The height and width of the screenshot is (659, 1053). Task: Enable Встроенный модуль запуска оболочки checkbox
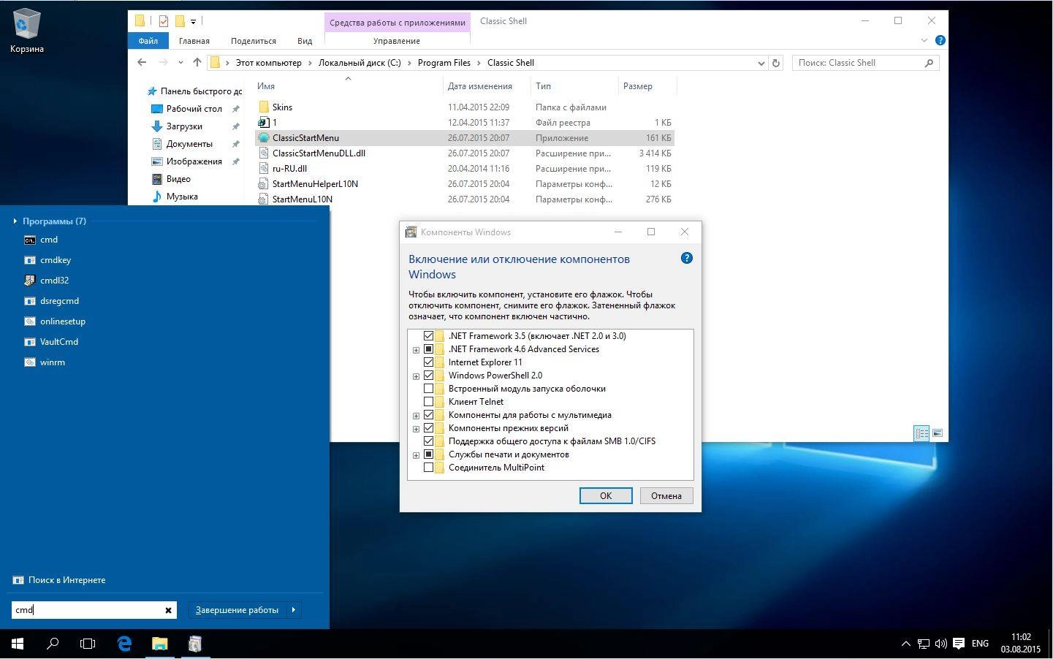click(429, 389)
